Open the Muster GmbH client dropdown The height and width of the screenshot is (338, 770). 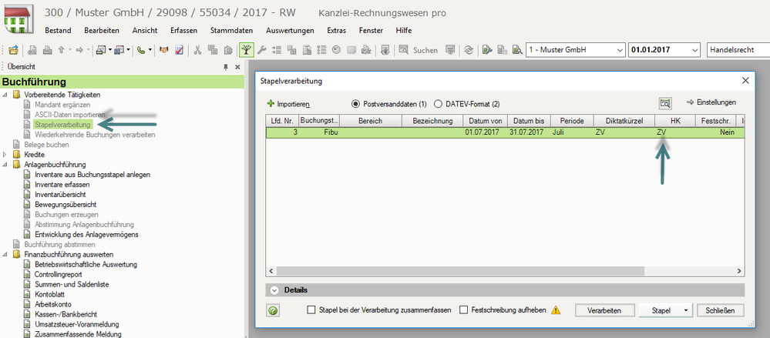coord(574,51)
